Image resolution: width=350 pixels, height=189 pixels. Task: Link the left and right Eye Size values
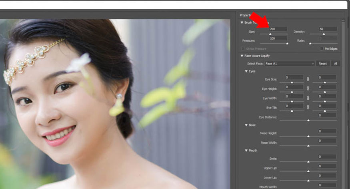click(308, 79)
